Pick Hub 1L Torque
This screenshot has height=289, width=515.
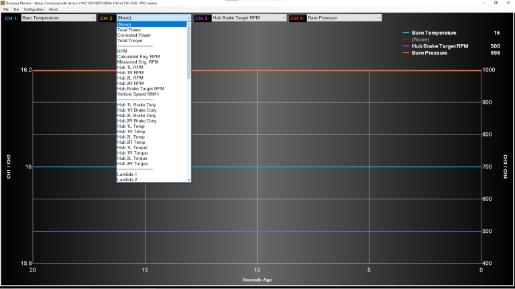tap(152, 148)
